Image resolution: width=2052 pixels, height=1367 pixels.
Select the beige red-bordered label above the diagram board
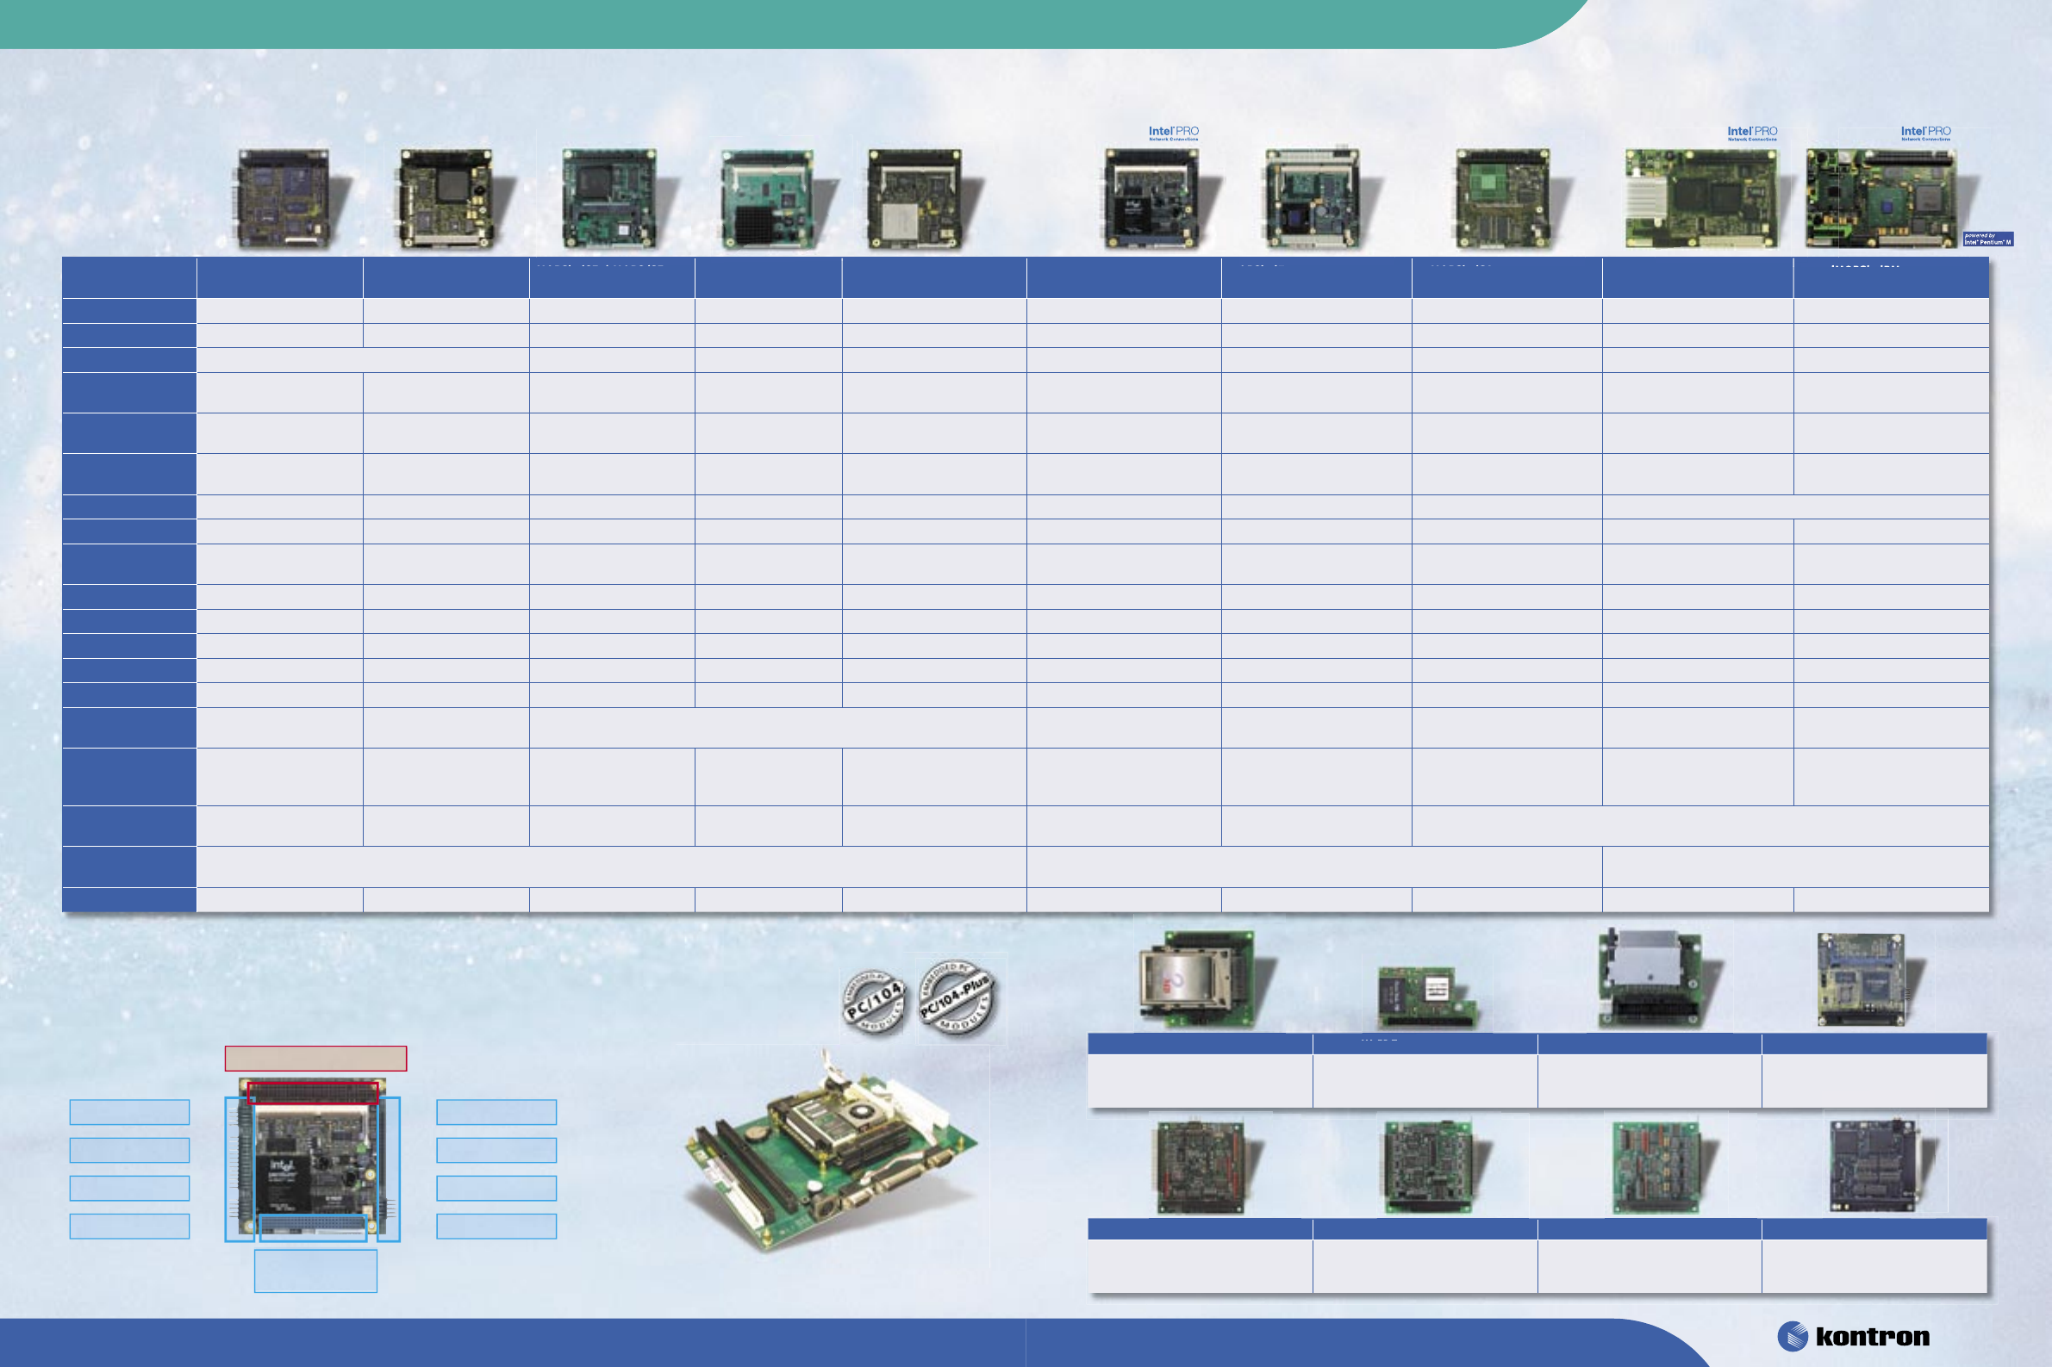coord(315,1058)
